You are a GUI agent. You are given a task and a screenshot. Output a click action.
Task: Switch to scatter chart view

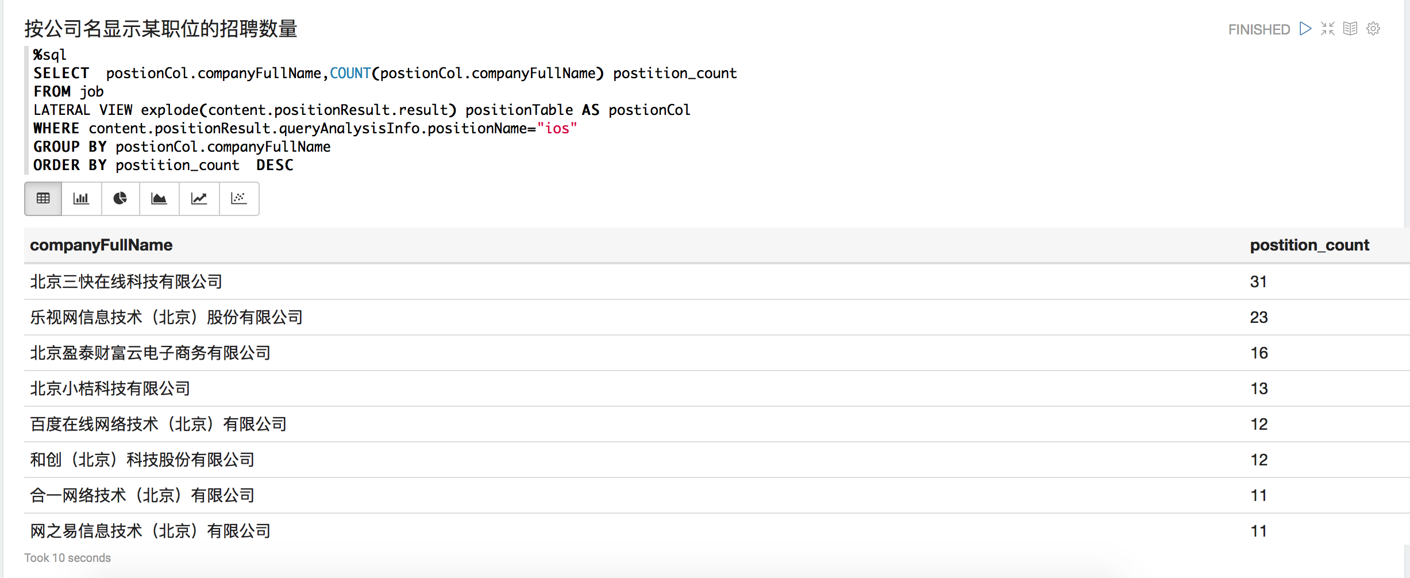[x=239, y=199]
